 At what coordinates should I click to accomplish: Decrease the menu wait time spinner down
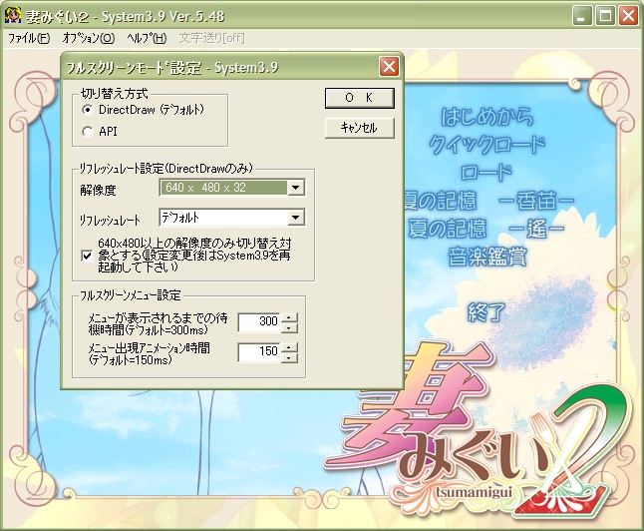289,327
